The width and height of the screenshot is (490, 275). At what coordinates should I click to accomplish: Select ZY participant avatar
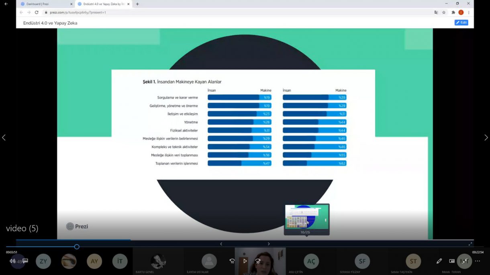pos(43,261)
